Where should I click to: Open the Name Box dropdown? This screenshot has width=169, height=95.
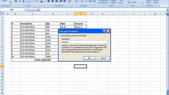click(25, 9)
